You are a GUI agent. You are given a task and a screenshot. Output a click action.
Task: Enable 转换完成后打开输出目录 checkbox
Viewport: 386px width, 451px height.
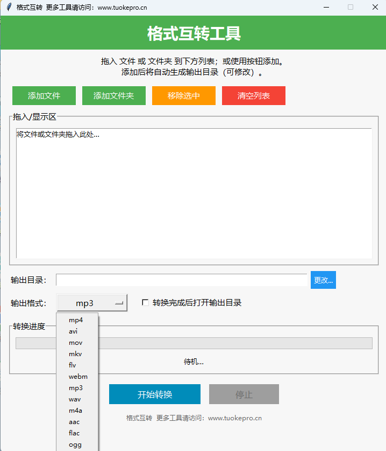[145, 303]
